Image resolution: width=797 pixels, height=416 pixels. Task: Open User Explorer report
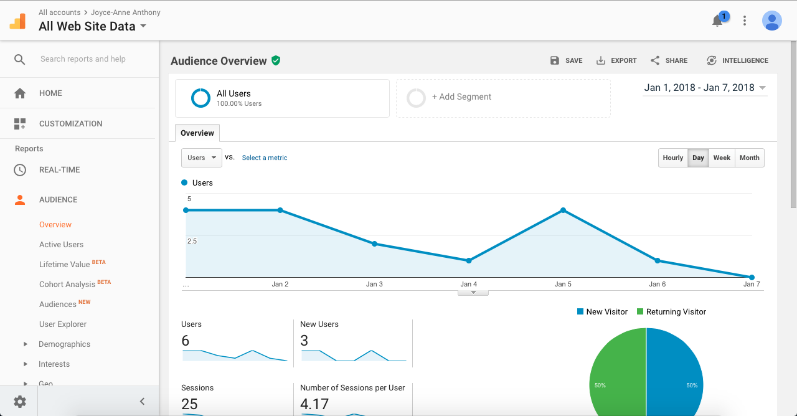coord(63,324)
